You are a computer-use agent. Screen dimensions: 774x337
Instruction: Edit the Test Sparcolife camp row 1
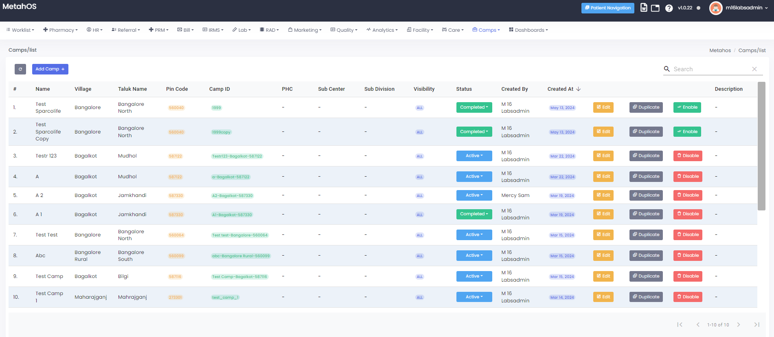(x=603, y=107)
